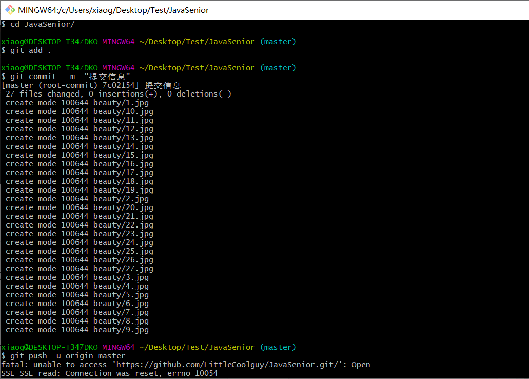The image size is (529, 379).
Task: Click the beauty/1.jpg create mode line
Action: [x=77, y=103]
